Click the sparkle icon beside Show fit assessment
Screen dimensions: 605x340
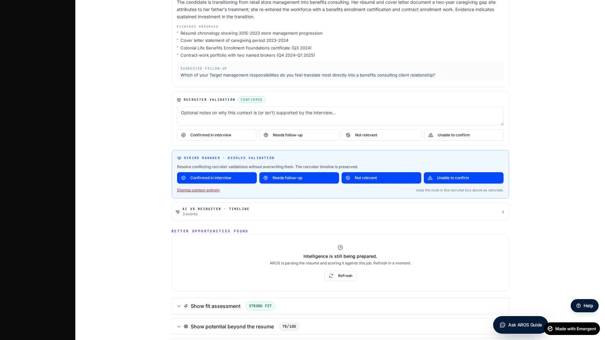point(186,306)
